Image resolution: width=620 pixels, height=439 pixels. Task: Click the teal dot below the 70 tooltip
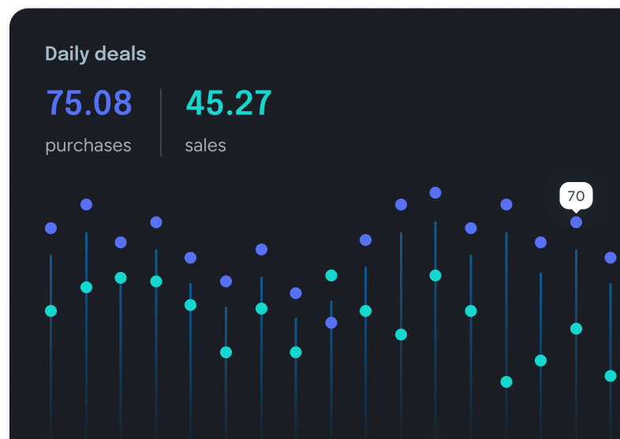coord(576,329)
